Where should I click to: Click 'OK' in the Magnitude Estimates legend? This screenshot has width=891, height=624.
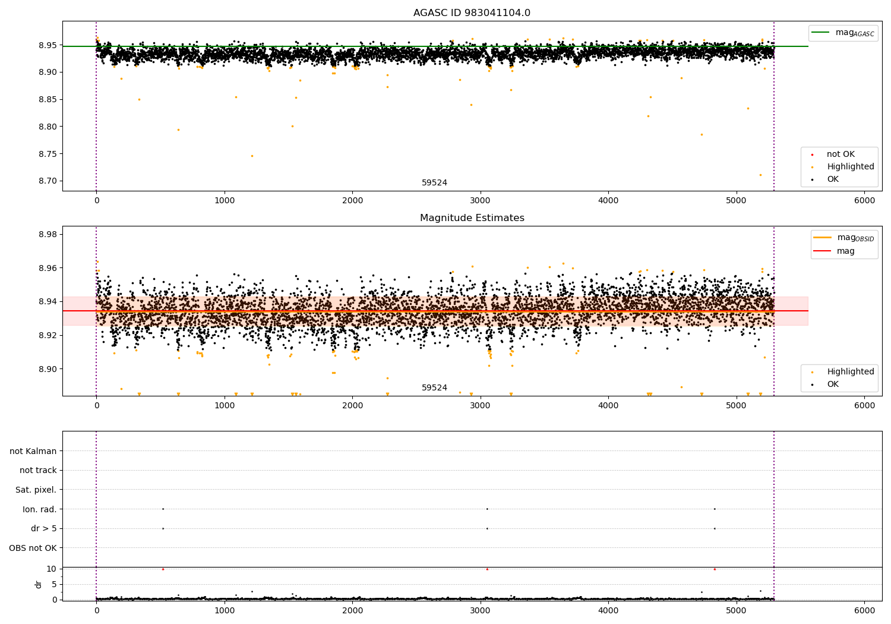tap(833, 385)
